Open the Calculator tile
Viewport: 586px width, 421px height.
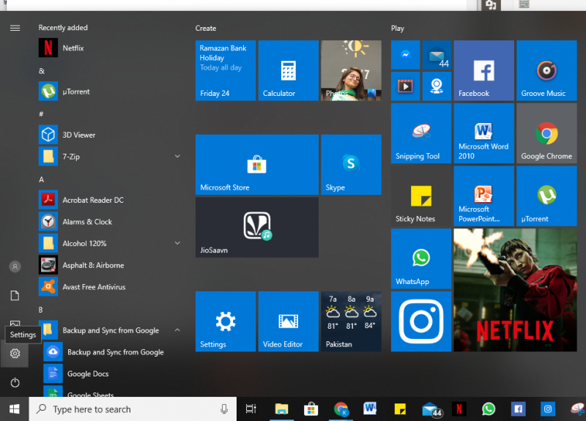click(x=289, y=70)
